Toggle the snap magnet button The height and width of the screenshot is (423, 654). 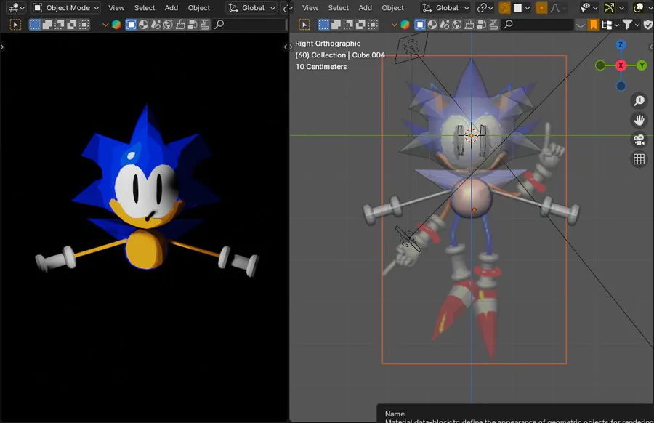pyautogui.click(x=505, y=7)
